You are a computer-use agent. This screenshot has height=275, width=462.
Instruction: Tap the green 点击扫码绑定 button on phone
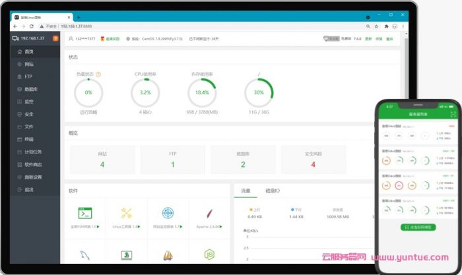pyautogui.click(x=418, y=227)
